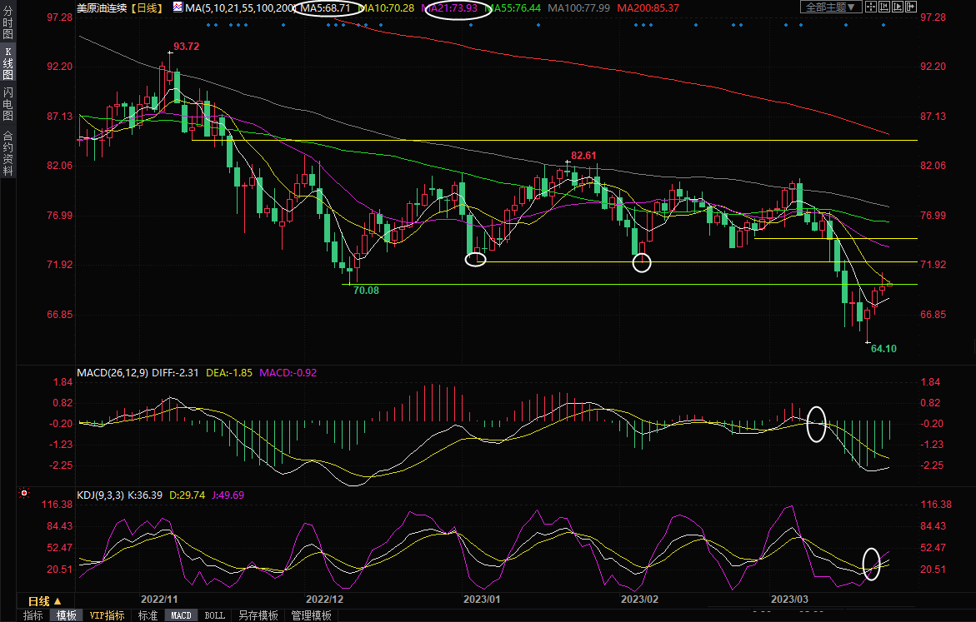Open 合约资料 in left sidebar
Screen dimensions: 976x622
tap(8, 153)
